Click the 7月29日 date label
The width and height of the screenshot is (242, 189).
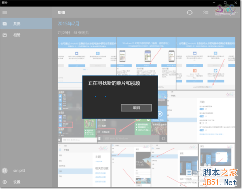click(64, 33)
